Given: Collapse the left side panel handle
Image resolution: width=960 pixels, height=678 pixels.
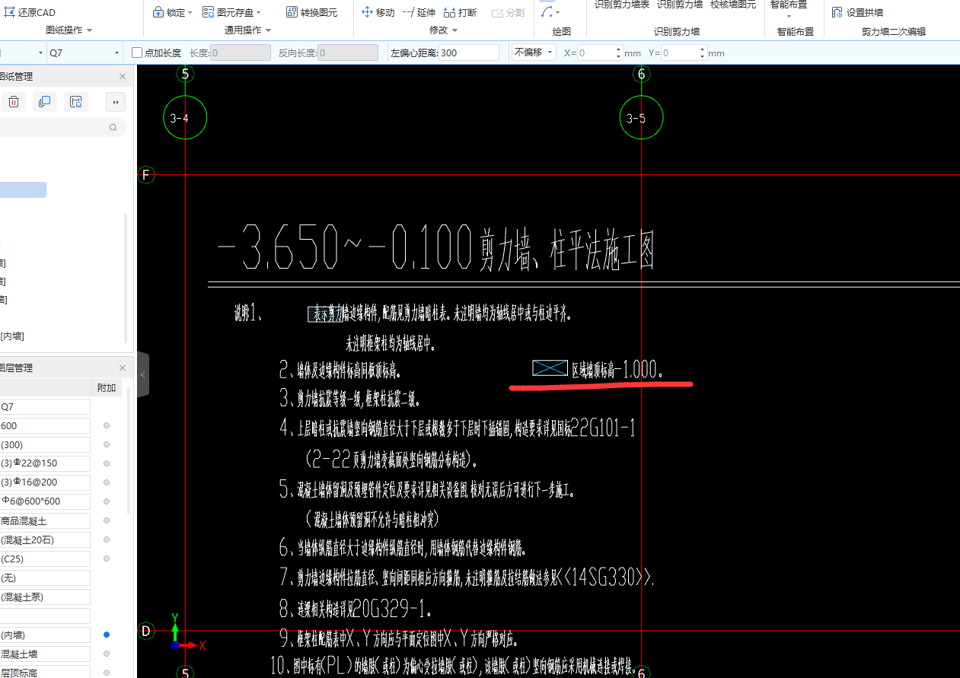Looking at the screenshot, I should click(143, 374).
